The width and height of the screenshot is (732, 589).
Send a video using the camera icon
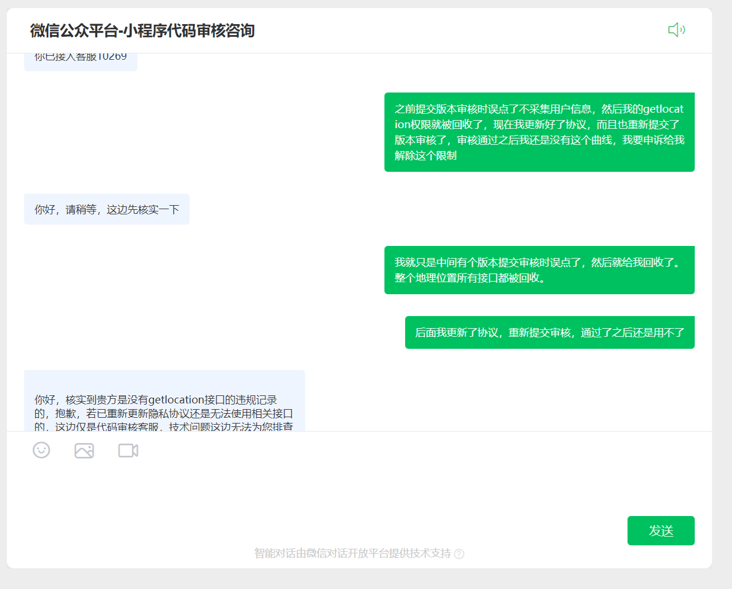(128, 451)
